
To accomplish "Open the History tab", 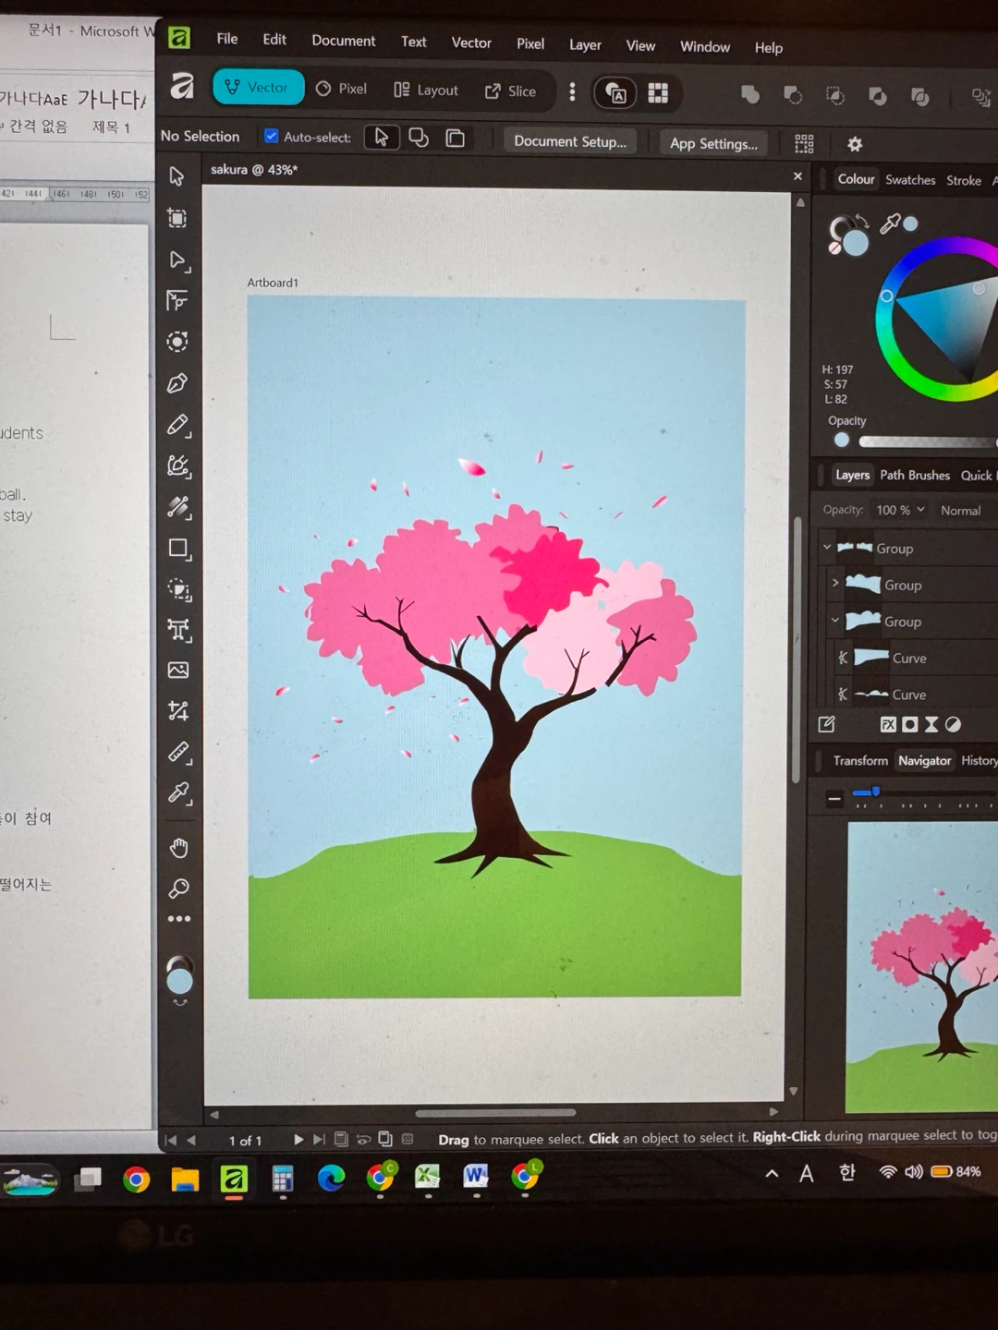I will [979, 760].
